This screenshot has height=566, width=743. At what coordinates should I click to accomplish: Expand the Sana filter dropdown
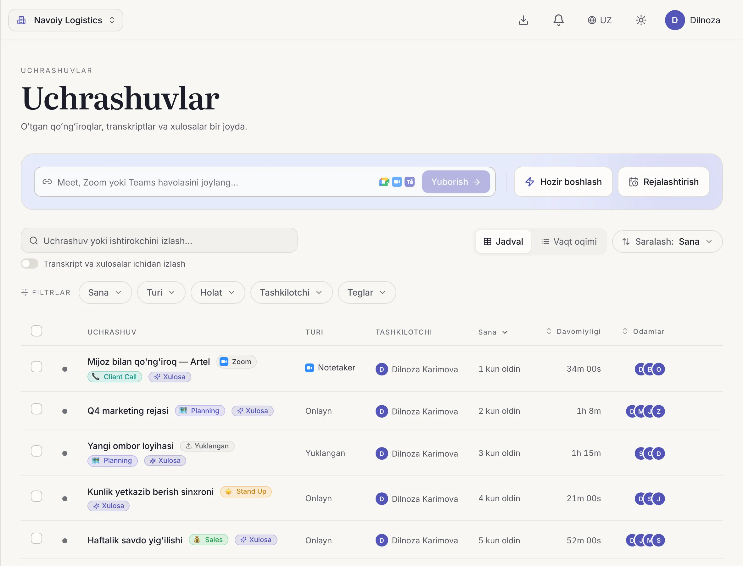(x=105, y=292)
